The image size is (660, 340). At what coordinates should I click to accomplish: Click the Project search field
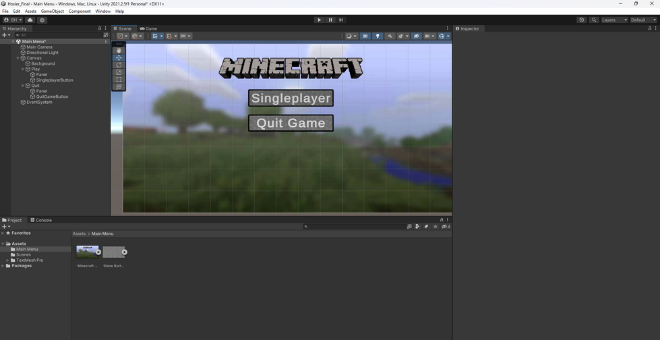(355, 227)
